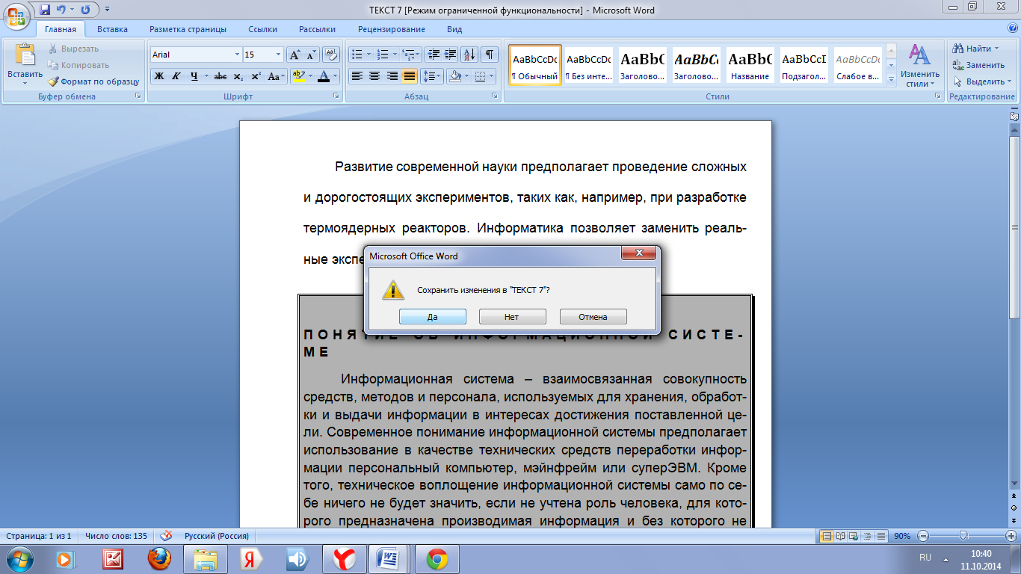Viewport: 1021px width, 574px height.
Task: Click Отмена in the save dialog
Action: pyautogui.click(x=593, y=317)
